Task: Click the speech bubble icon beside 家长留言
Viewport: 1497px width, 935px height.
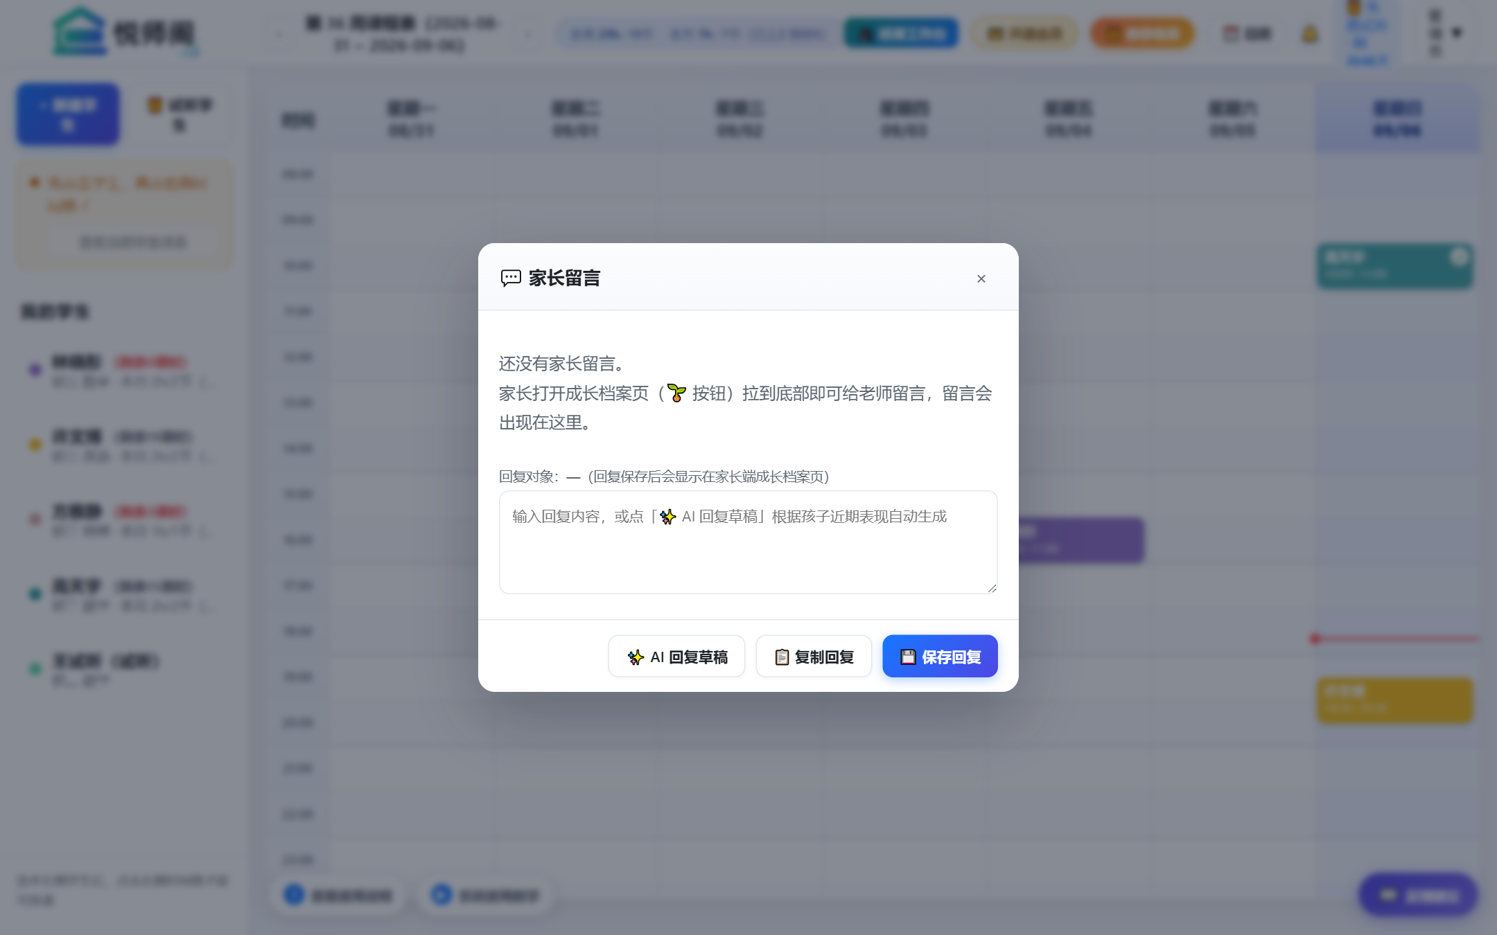Action: [511, 278]
